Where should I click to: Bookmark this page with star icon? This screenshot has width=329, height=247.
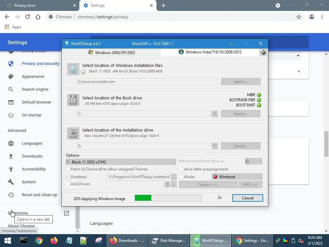tap(299, 17)
